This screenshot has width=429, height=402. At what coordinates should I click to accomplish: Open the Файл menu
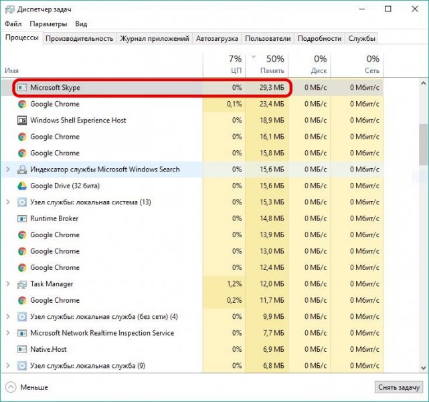click(13, 24)
